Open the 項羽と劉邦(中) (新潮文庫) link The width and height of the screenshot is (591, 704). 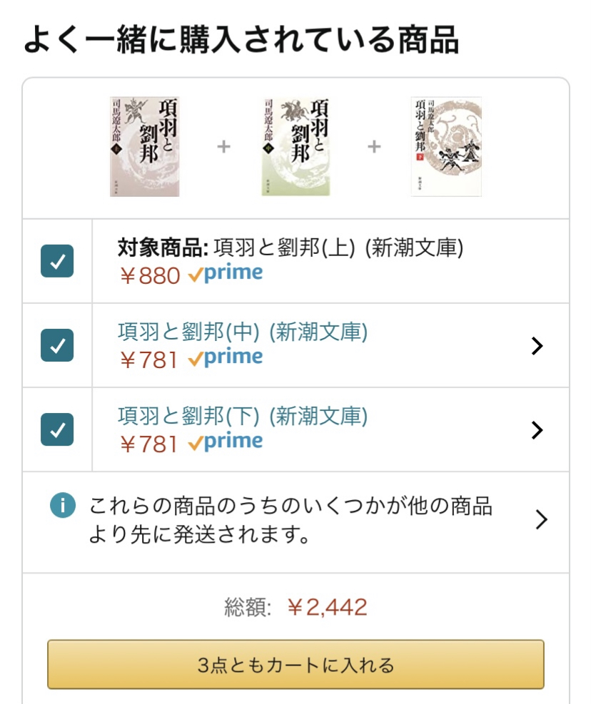click(243, 332)
